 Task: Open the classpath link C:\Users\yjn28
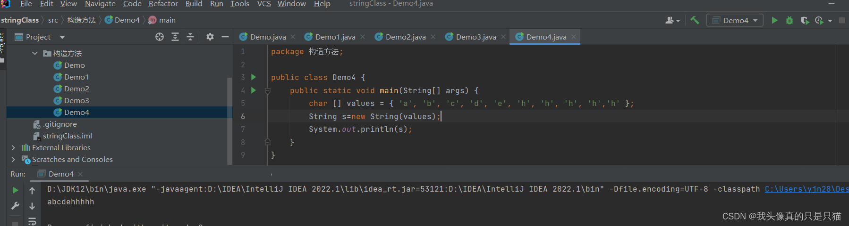pyautogui.click(x=807, y=189)
